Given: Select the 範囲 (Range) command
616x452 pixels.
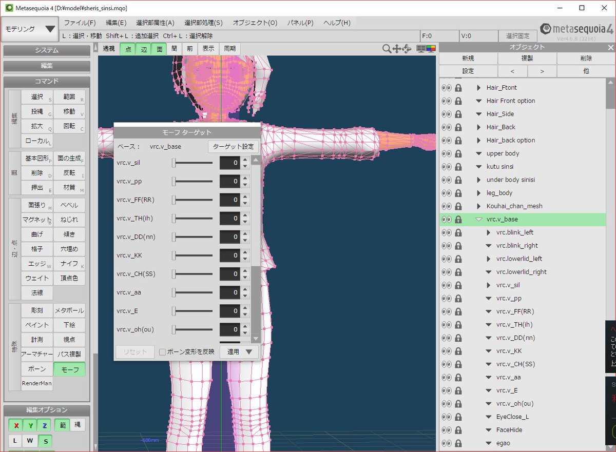Looking at the screenshot, I should pyautogui.click(x=69, y=97).
